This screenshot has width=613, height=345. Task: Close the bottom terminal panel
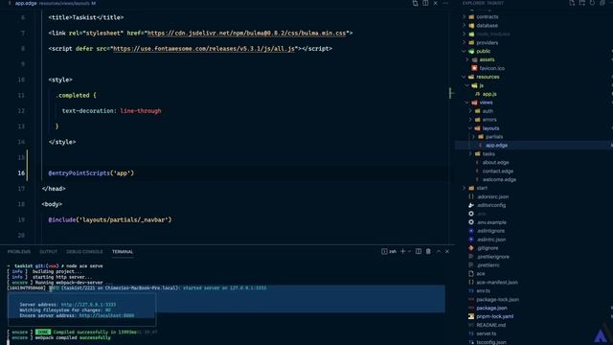pos(447,251)
